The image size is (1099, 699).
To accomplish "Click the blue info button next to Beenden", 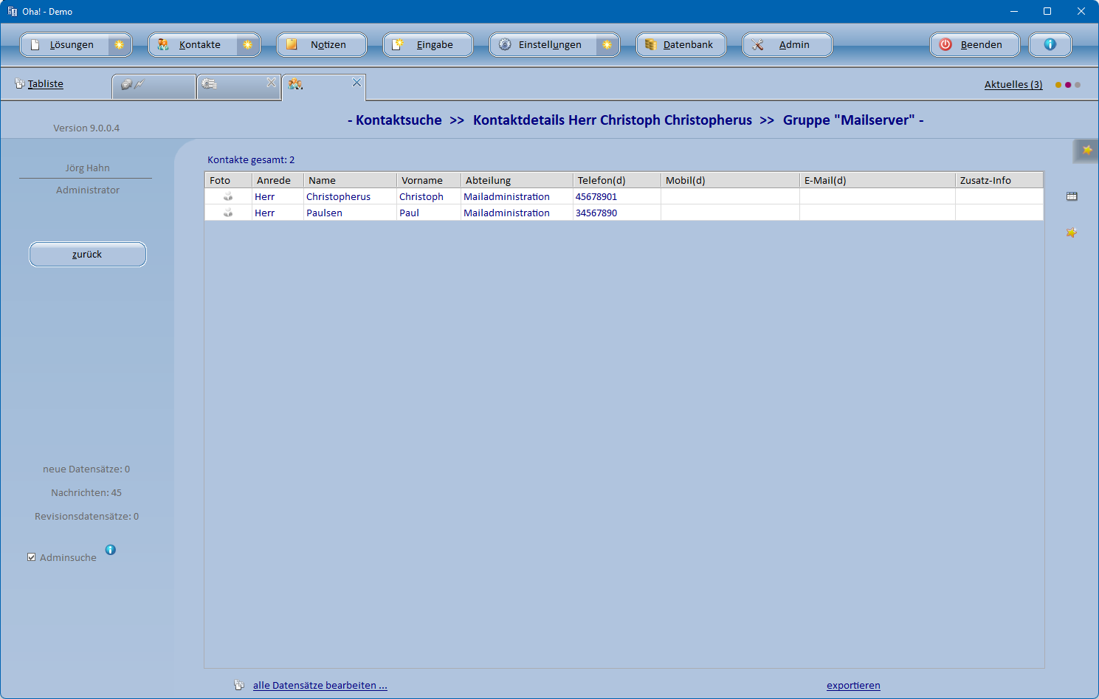I will click(1050, 45).
